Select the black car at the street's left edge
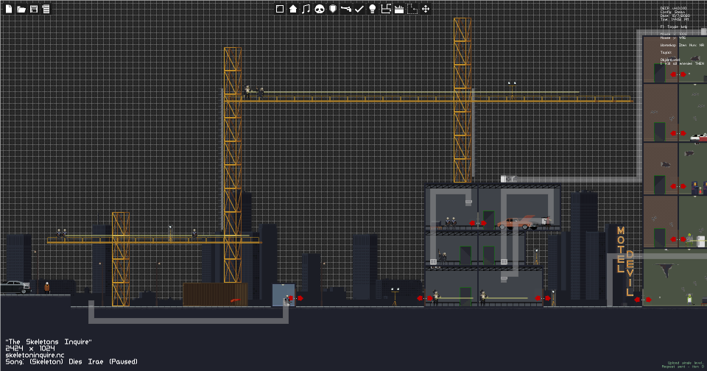Screen dimensions: 707x371 (15, 287)
